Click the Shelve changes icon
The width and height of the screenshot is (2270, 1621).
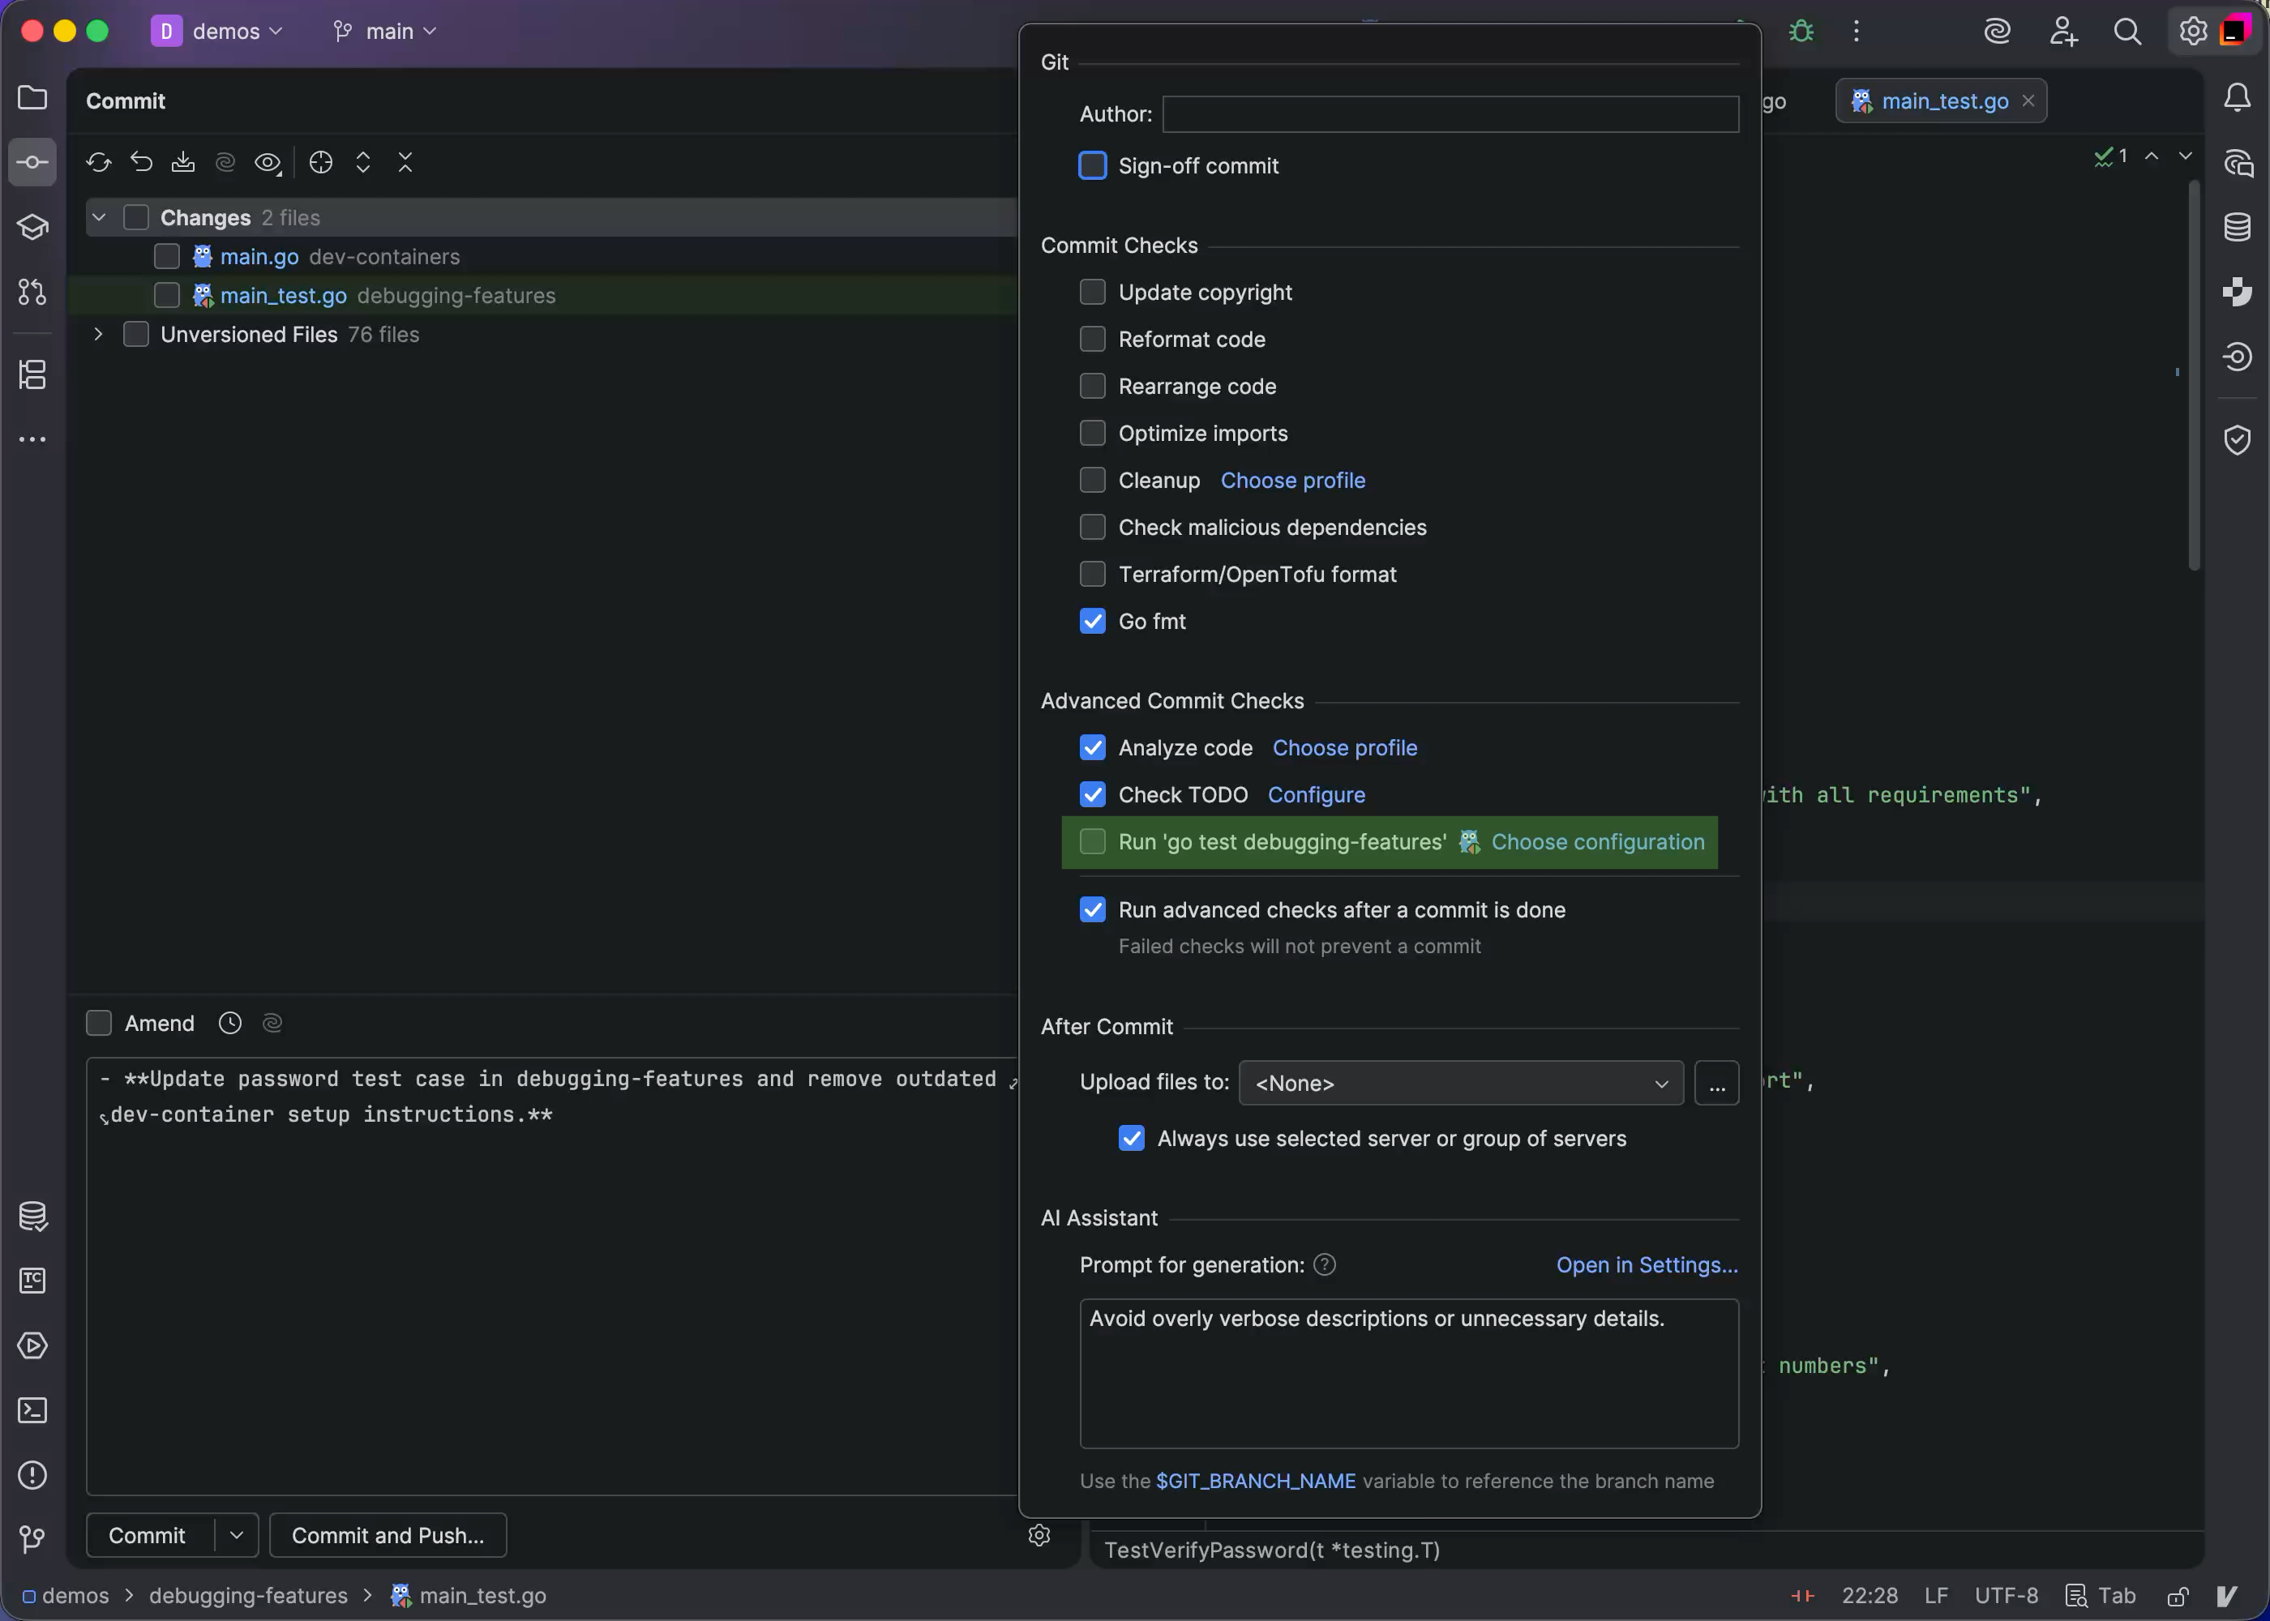[x=182, y=162]
